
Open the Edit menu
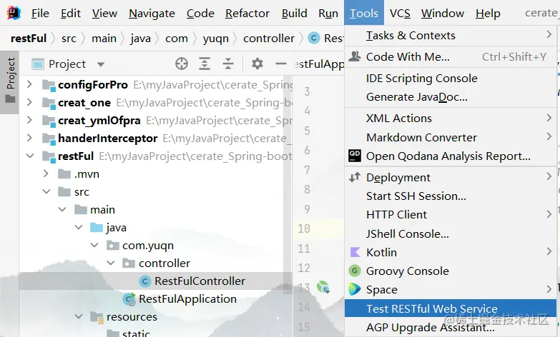[70, 13]
